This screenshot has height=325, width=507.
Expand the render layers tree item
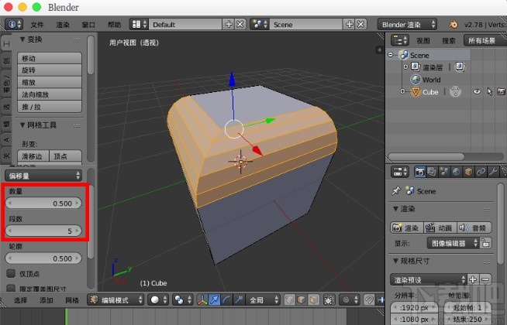click(405, 67)
